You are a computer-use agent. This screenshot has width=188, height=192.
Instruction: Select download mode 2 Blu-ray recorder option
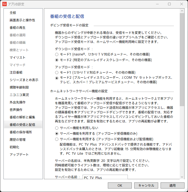57,60
